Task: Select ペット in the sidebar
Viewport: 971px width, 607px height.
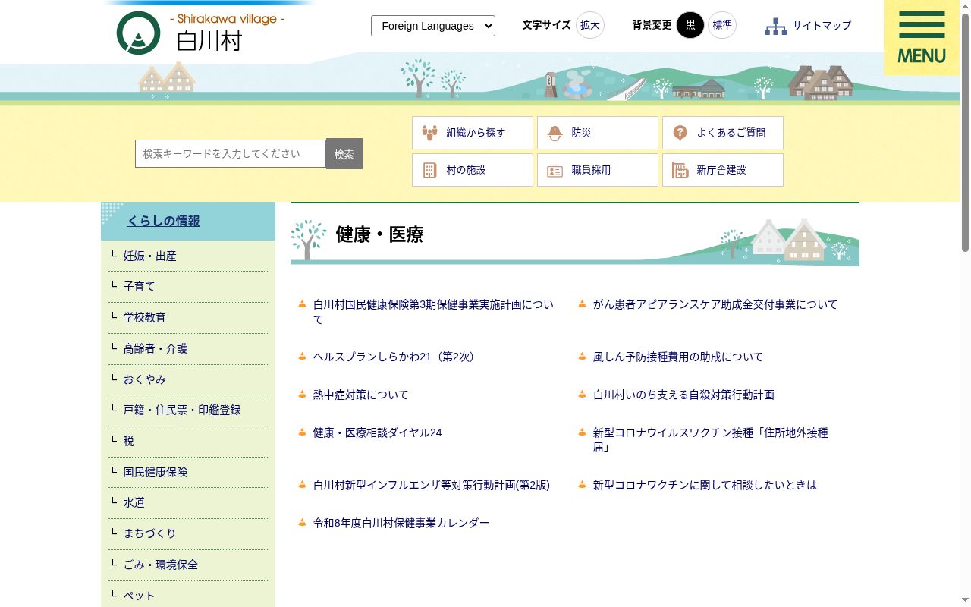Action: point(140,596)
